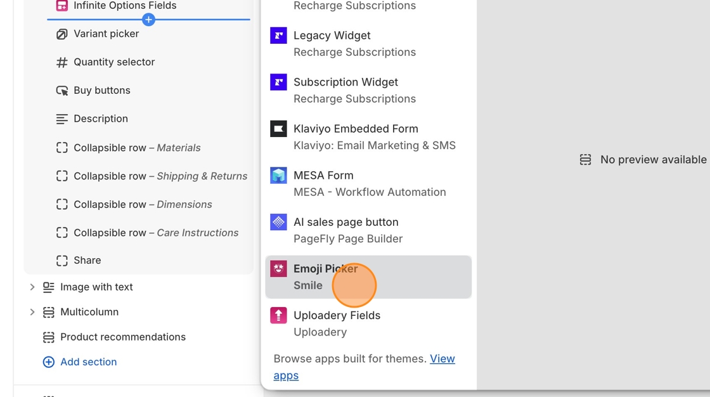Click the MESA Form app icon
710x397 pixels.
(278, 176)
